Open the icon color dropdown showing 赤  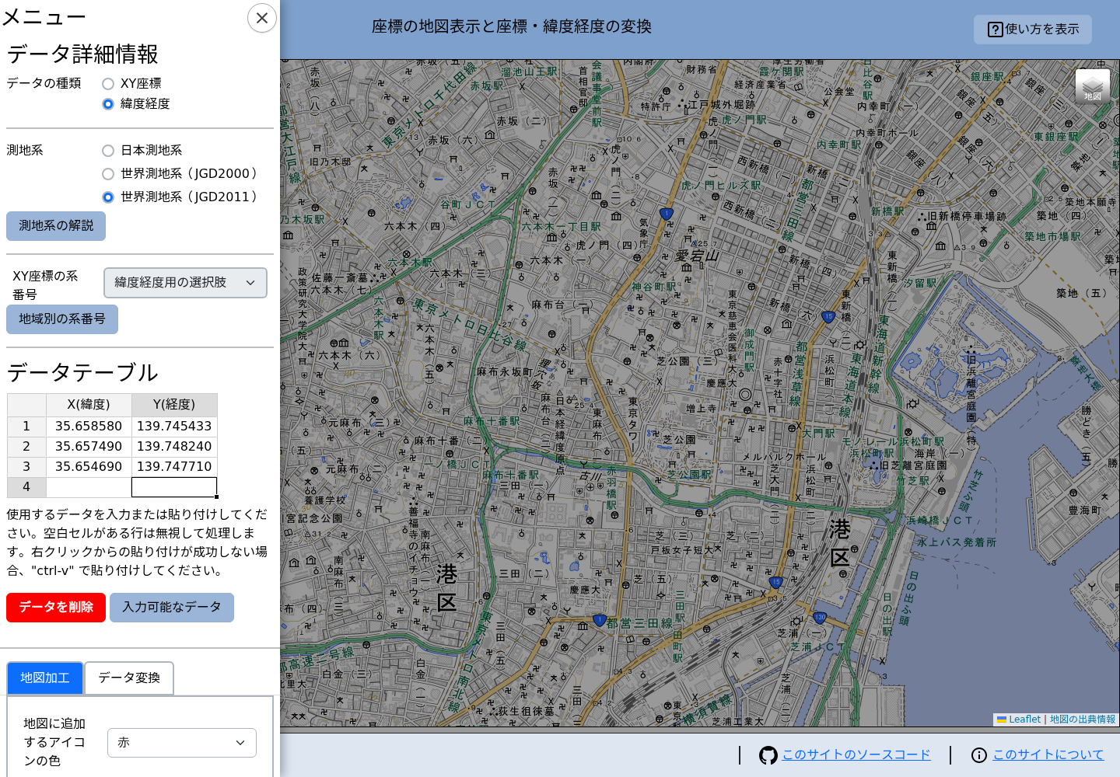point(182,743)
